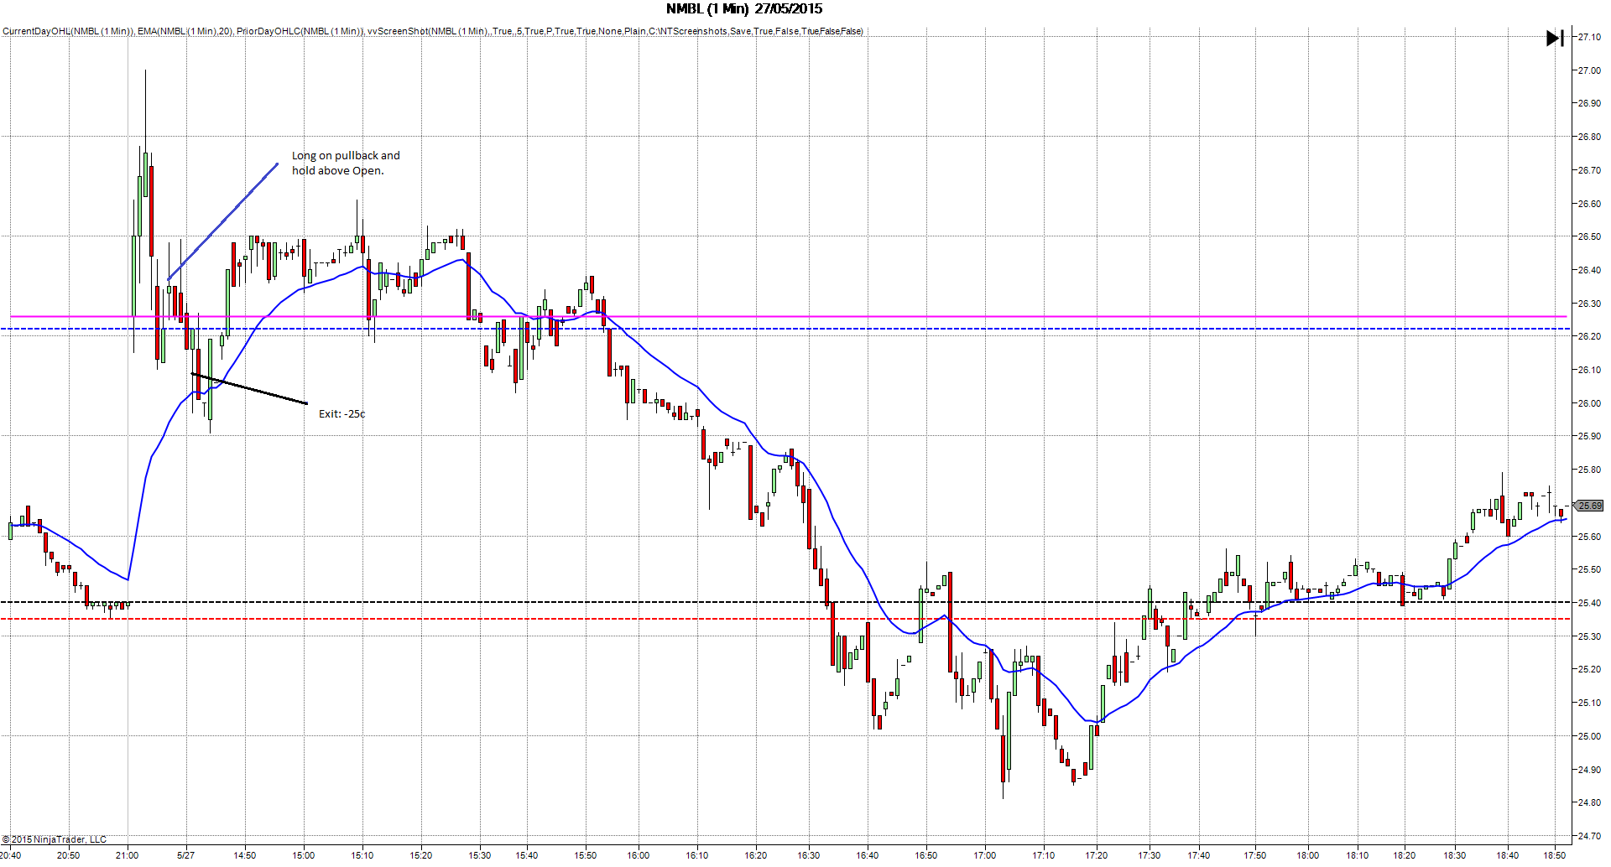Click the 14:50 time axis label
The image size is (1611, 867).
click(x=245, y=855)
